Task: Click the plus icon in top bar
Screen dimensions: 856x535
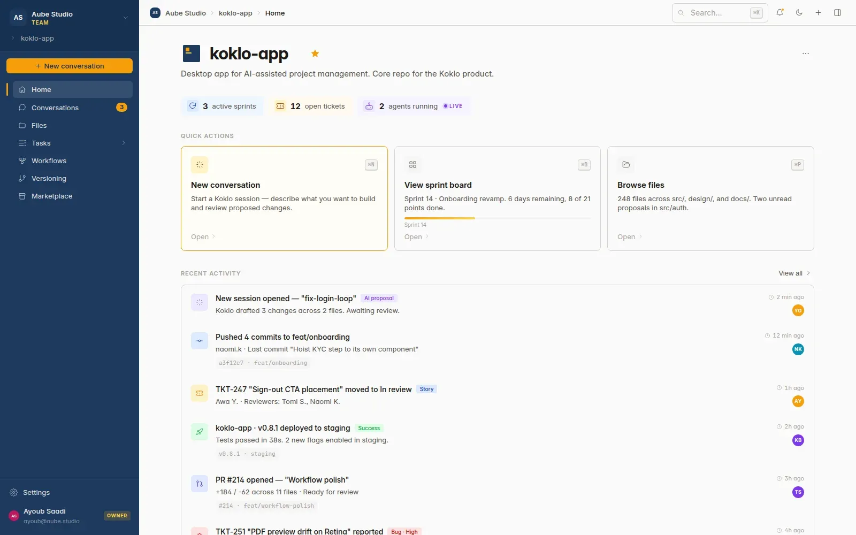Action: (x=818, y=13)
